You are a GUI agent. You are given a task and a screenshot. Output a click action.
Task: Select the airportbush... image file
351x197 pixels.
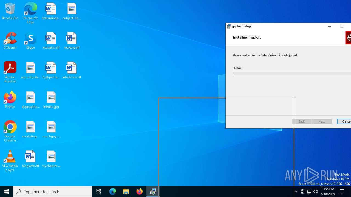30,71
